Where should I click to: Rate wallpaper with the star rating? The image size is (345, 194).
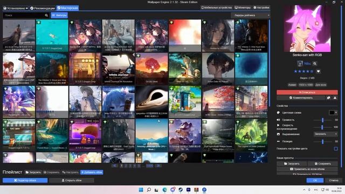pyautogui.click(x=303, y=71)
